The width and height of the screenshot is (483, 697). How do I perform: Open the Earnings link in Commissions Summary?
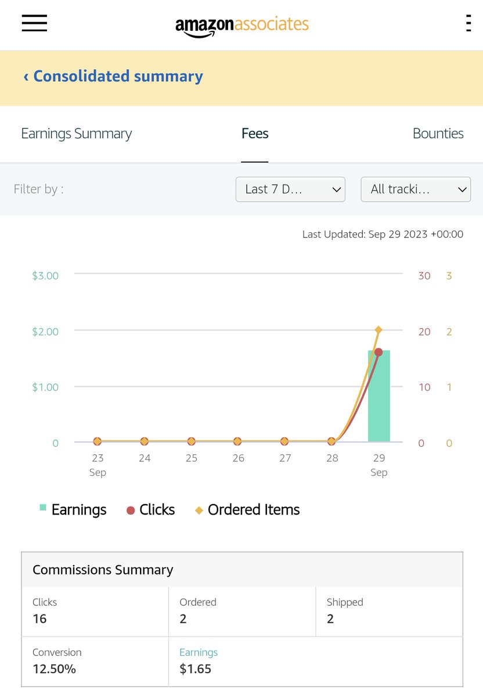(x=199, y=652)
